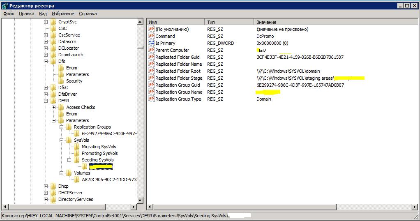Click the Migrating SysVols folder icon
This screenshot has width=420, height=221.
tap(76, 147)
